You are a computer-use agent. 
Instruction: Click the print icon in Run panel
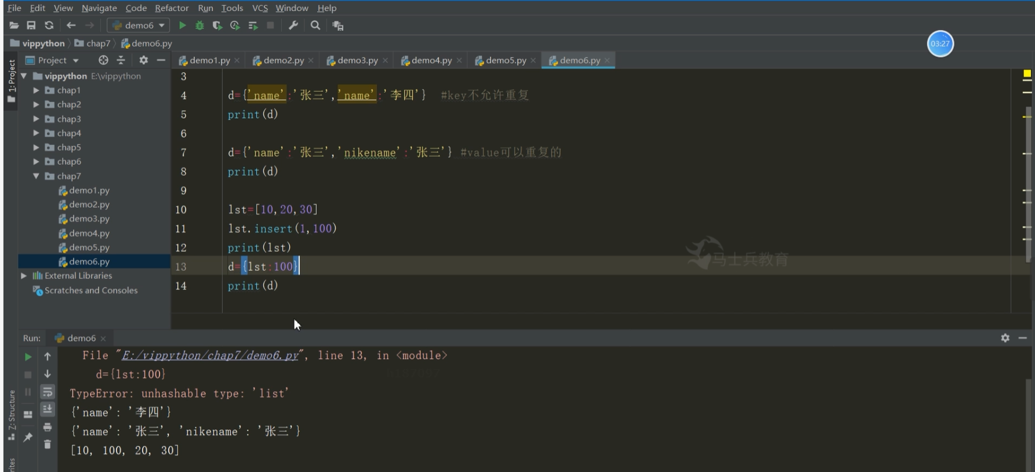[x=48, y=427]
